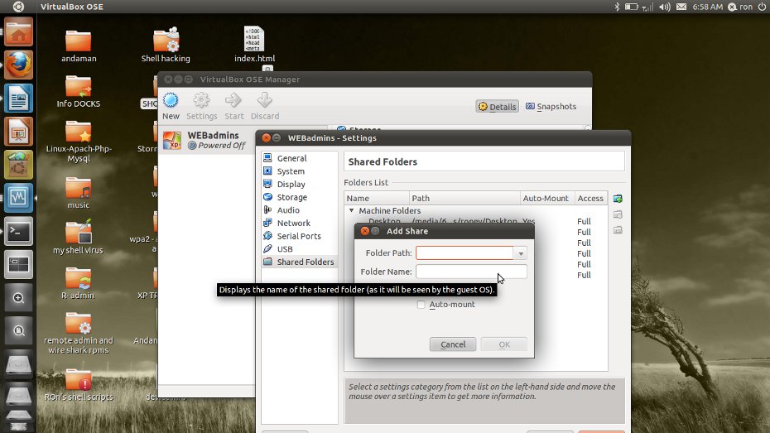The image size is (770, 433).
Task: Enable the Auto-mount checkbox
Action: tap(421, 305)
